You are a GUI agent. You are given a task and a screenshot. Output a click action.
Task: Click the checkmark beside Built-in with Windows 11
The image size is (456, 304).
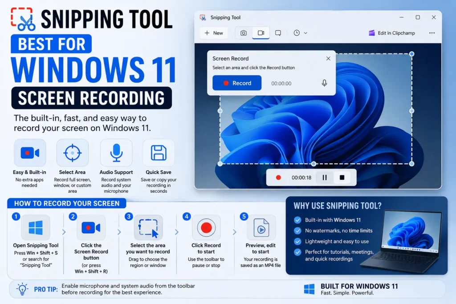297,220
